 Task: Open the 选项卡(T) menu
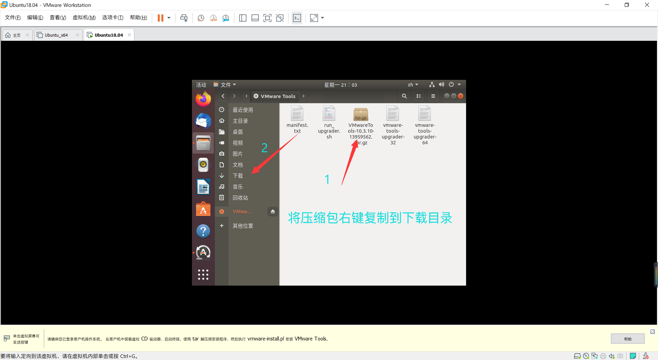[x=113, y=17]
